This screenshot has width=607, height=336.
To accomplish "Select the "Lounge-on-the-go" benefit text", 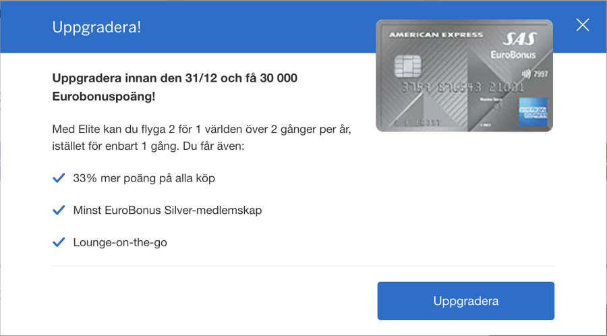I will pyautogui.click(x=120, y=242).
